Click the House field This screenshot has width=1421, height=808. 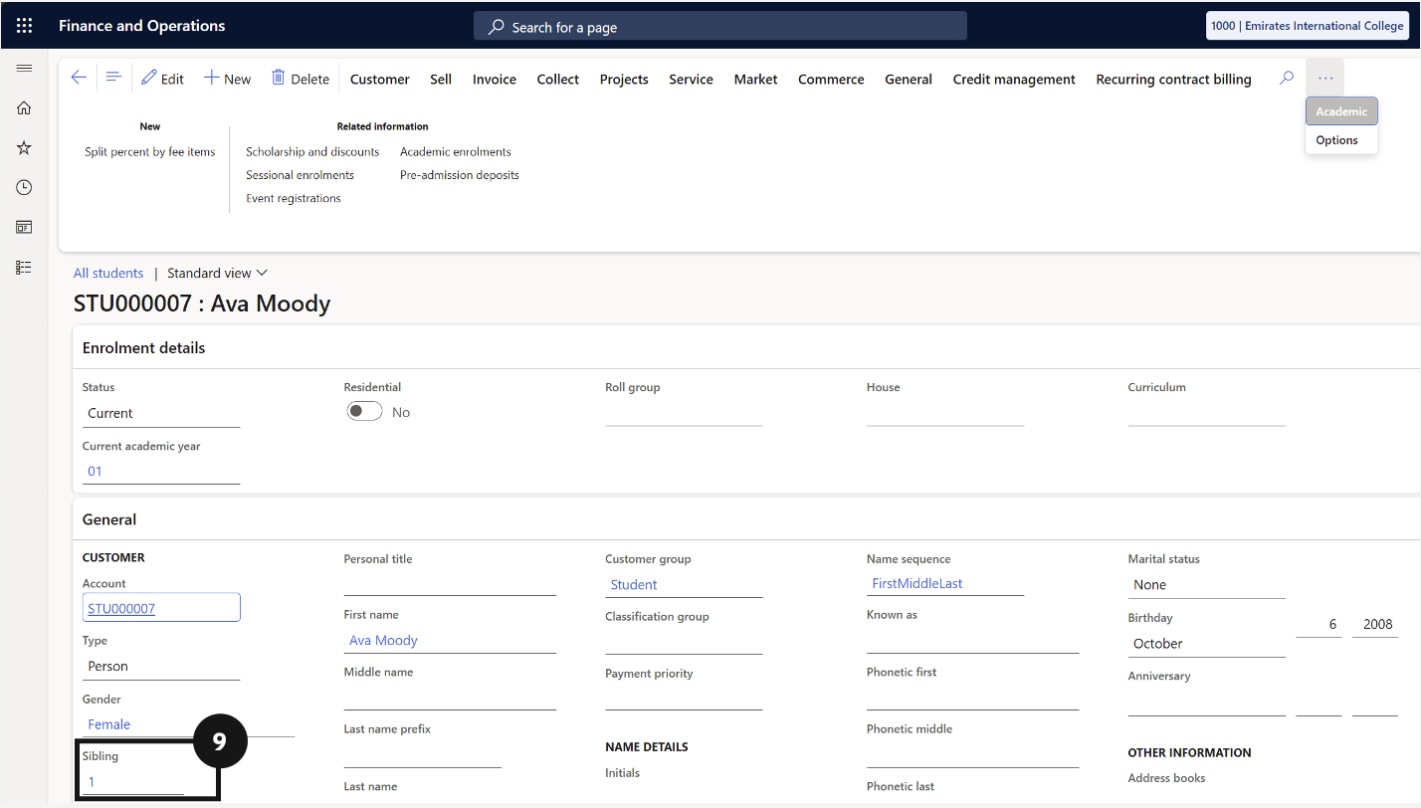[945, 413]
